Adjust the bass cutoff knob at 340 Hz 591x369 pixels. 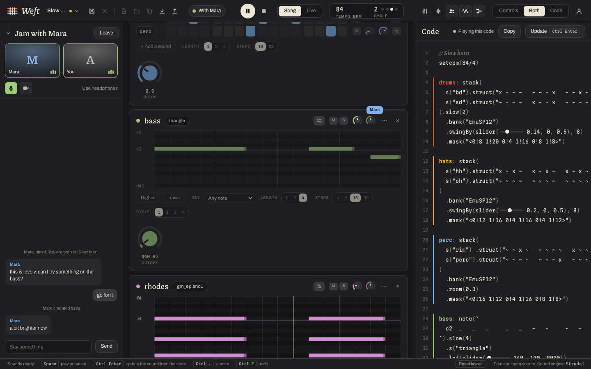pos(150,239)
